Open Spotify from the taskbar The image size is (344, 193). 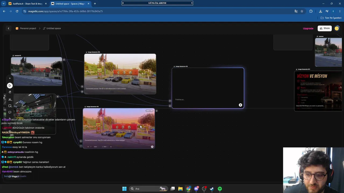[220, 189]
